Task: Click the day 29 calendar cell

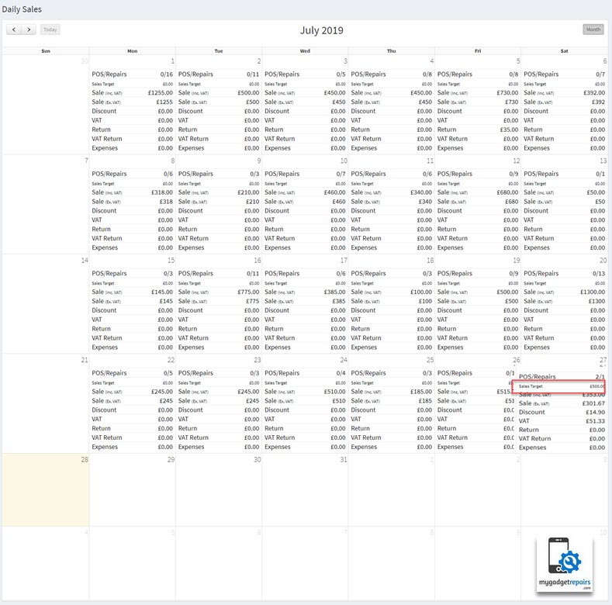Action: (x=133, y=490)
